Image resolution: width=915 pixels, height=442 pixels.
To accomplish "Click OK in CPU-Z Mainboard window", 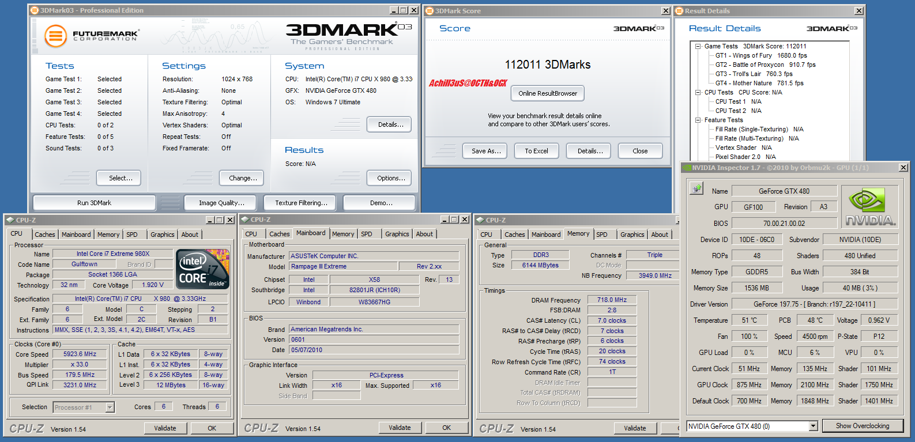I will click(x=447, y=428).
